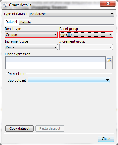Open Increment type combo showing Keins

click(x=31, y=47)
